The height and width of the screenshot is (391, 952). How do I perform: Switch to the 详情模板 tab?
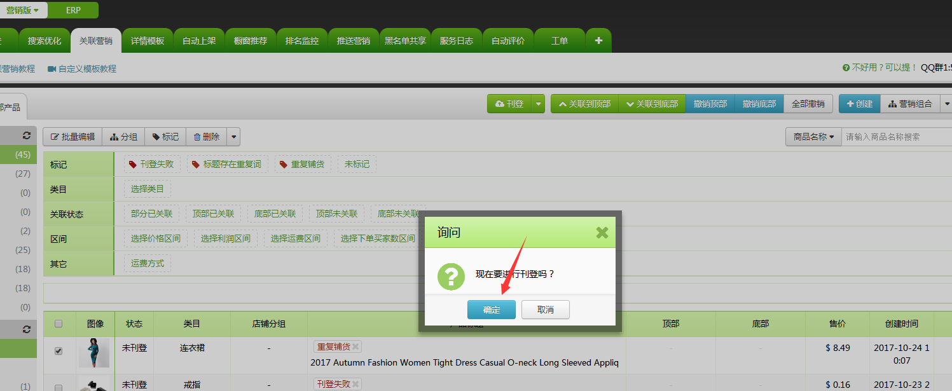148,41
